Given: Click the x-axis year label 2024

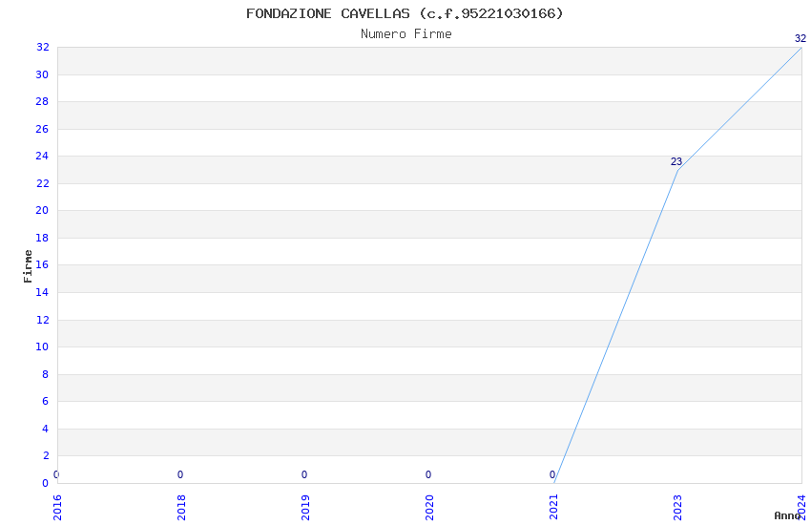Looking at the screenshot, I should pos(802,508).
